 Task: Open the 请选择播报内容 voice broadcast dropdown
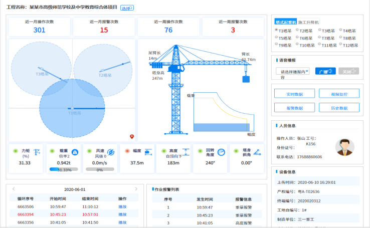tap(292, 71)
